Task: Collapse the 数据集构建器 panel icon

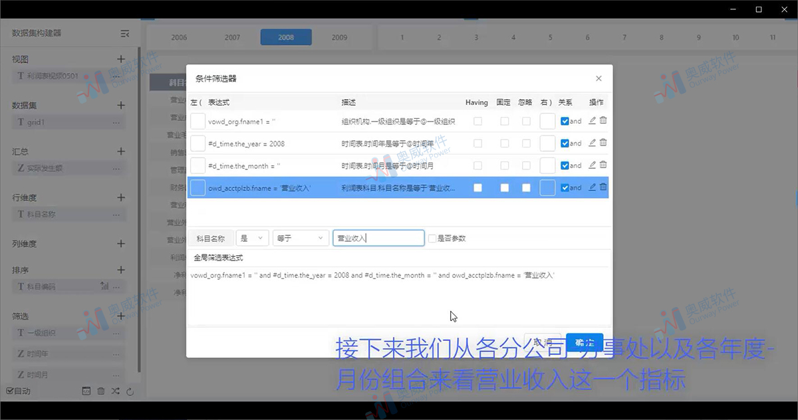Action: click(124, 33)
